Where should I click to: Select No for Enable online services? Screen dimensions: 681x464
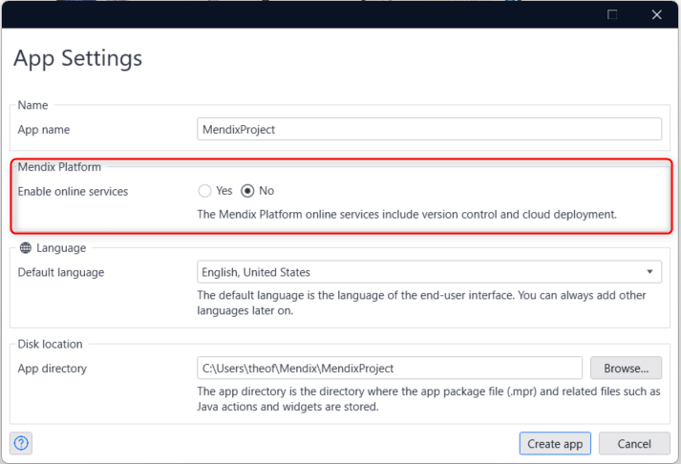click(x=247, y=191)
